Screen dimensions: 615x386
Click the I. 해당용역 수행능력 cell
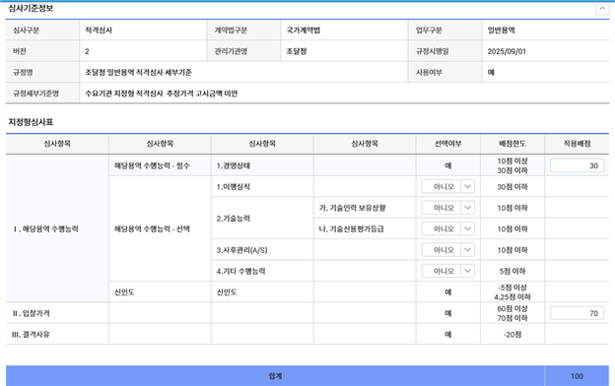57,228
